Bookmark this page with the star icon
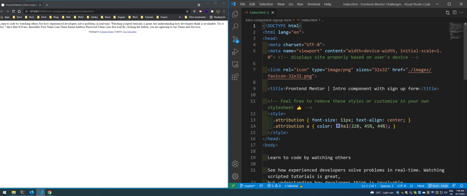Screen dimensions: 467x196 (187, 11)
